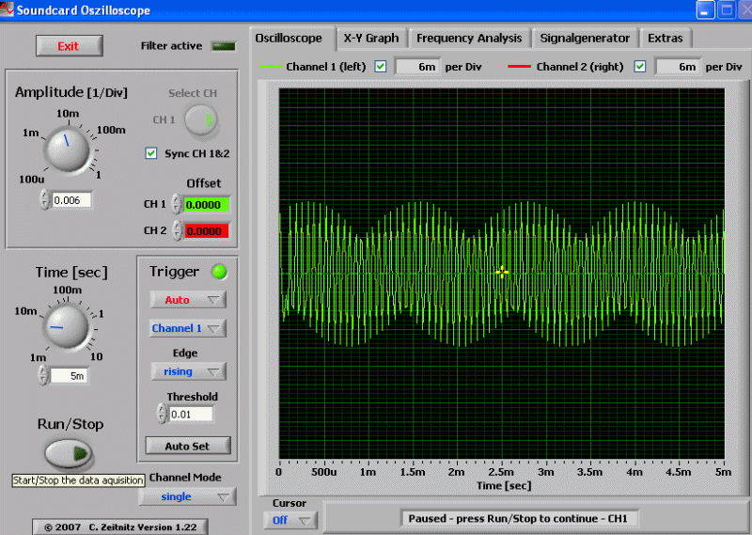Image resolution: width=752 pixels, height=535 pixels.
Task: Click the Filter active indicator light
Action: (224, 47)
